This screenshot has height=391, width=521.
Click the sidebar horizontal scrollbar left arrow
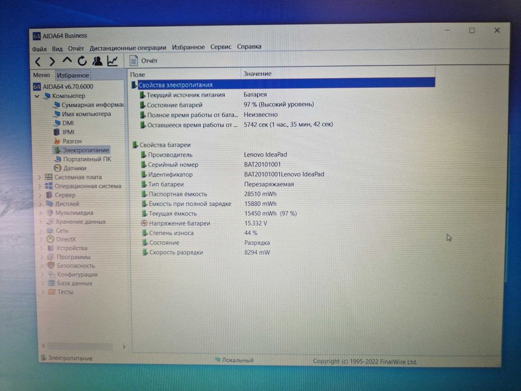tap(43, 346)
